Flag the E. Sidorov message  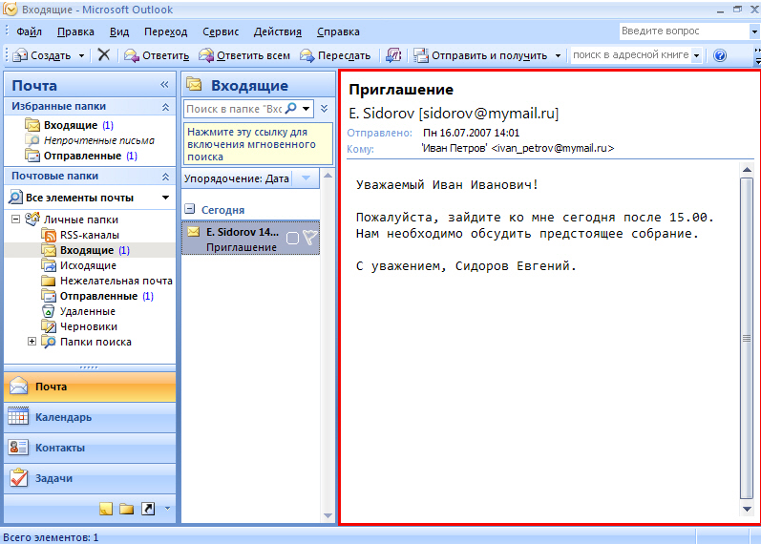coord(310,238)
